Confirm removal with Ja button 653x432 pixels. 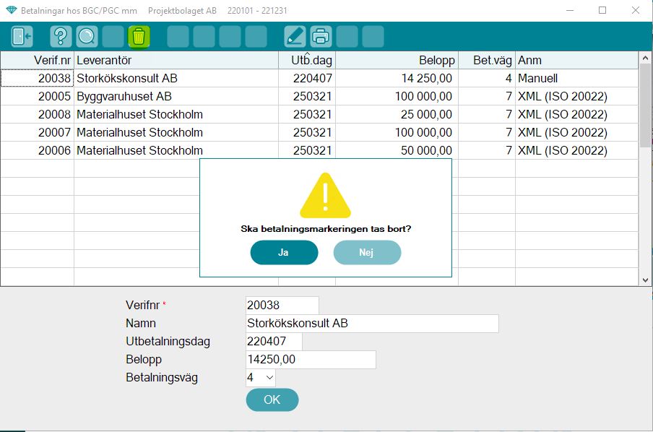pyautogui.click(x=284, y=252)
